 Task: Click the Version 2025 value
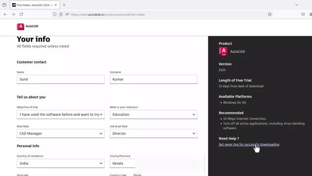pos(222,70)
